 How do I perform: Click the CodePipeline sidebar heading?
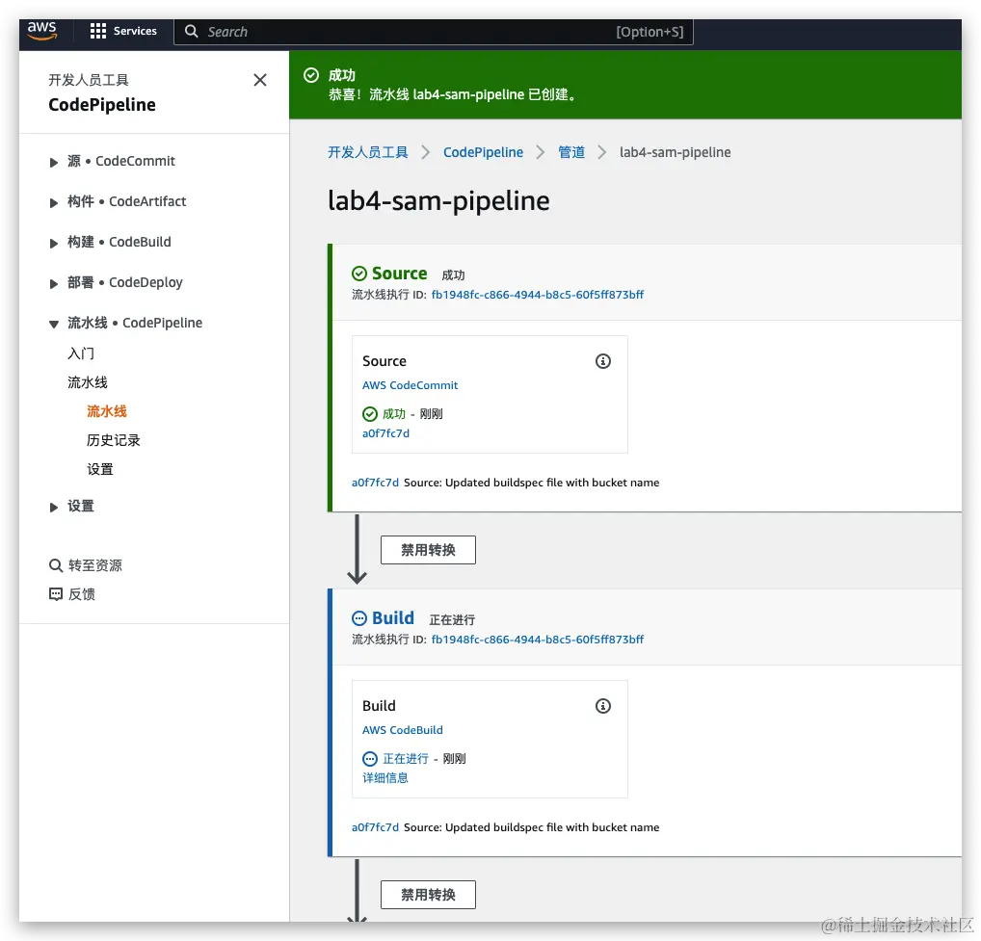[102, 104]
